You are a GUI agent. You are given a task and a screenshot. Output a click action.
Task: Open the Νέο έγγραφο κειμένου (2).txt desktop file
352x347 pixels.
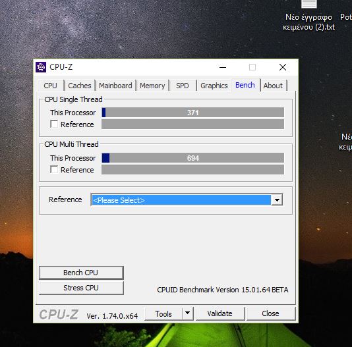point(308,16)
